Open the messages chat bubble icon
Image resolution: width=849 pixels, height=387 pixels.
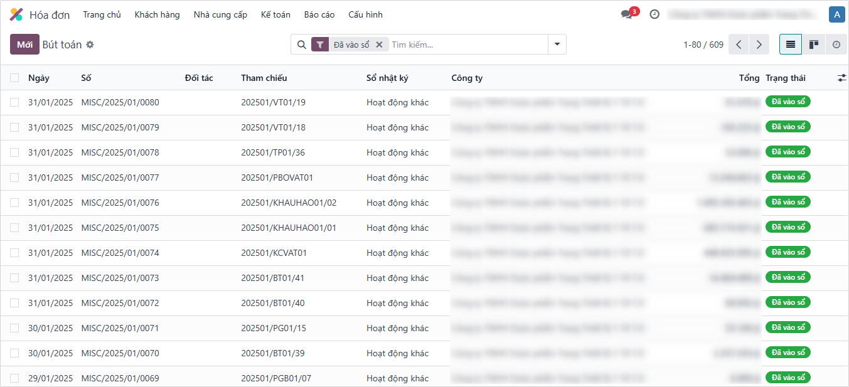pos(626,14)
